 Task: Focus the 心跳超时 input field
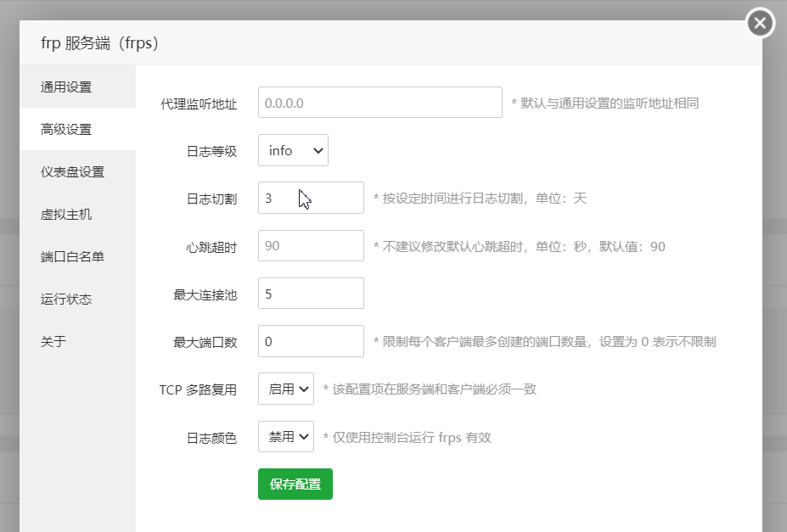click(311, 246)
